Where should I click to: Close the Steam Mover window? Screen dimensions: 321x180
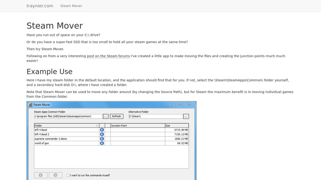pyautogui.click(x=190, y=104)
